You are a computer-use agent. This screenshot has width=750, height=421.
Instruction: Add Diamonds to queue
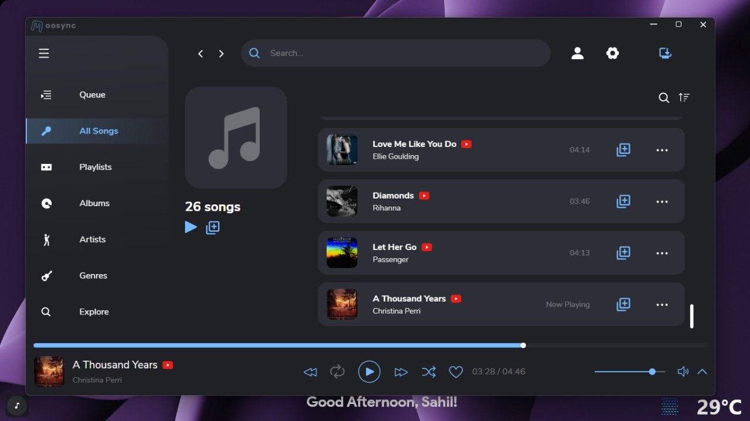(623, 201)
